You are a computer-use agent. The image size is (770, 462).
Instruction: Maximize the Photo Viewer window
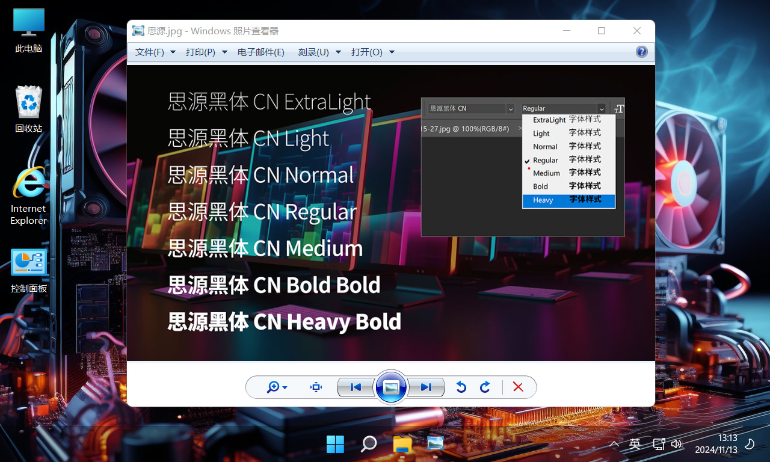point(602,31)
